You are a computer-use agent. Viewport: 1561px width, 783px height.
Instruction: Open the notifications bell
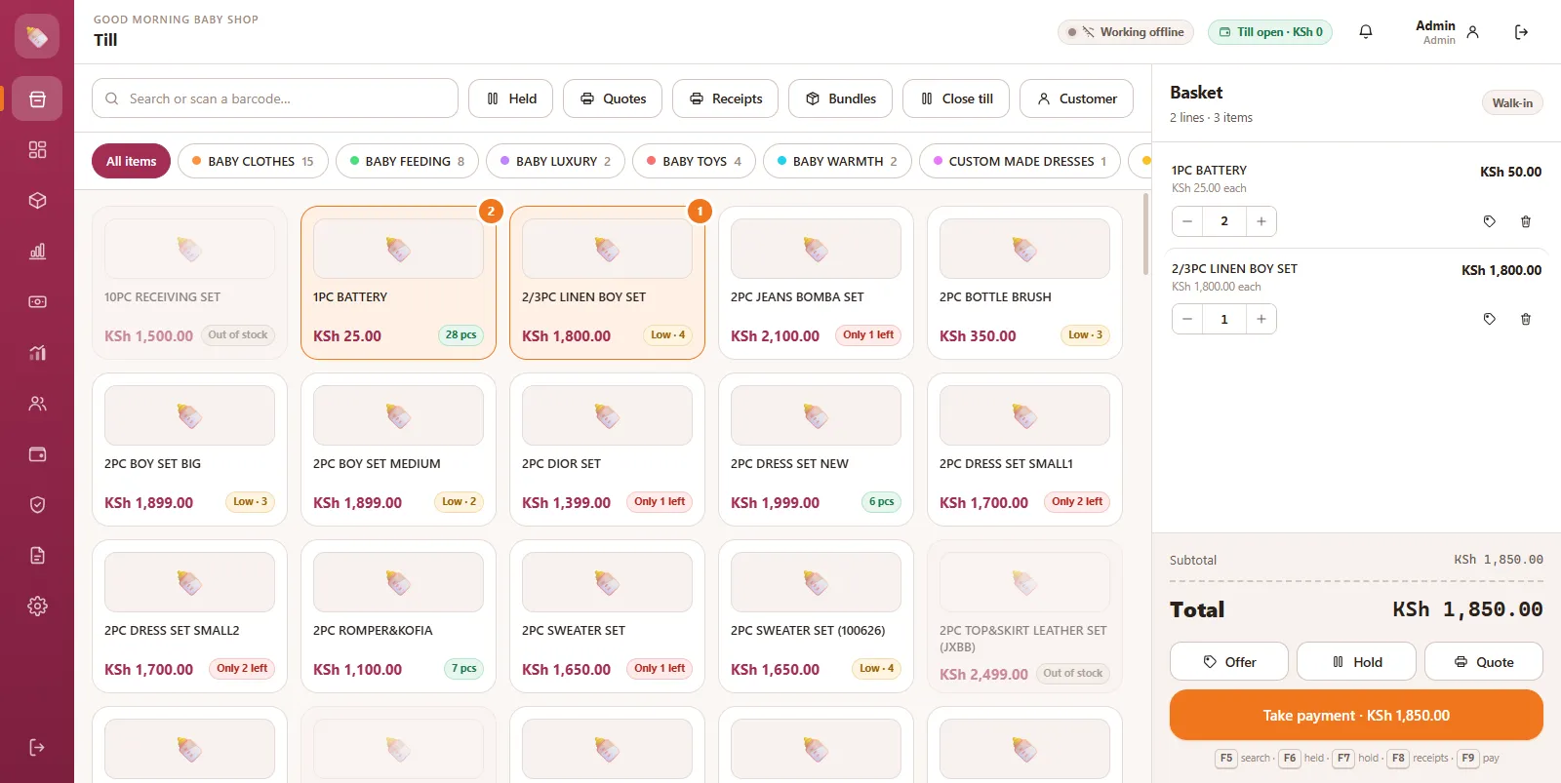point(1366,32)
